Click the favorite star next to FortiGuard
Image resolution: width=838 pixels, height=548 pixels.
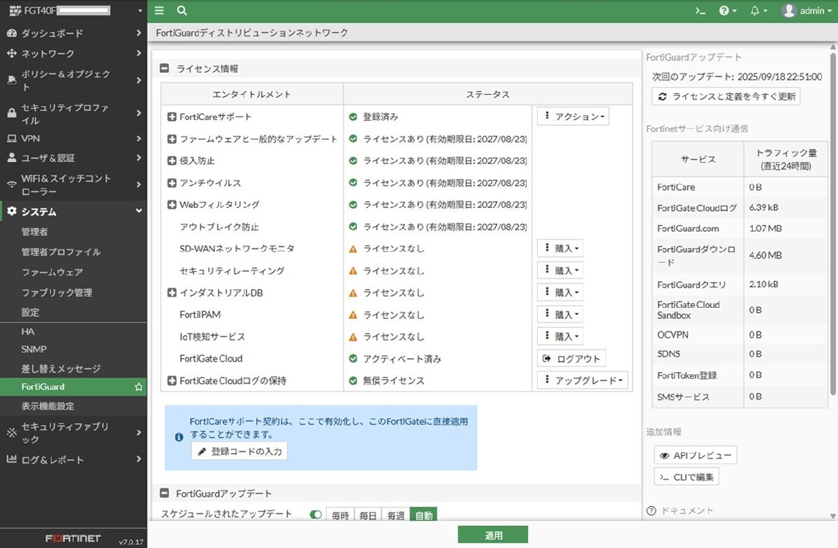(138, 387)
